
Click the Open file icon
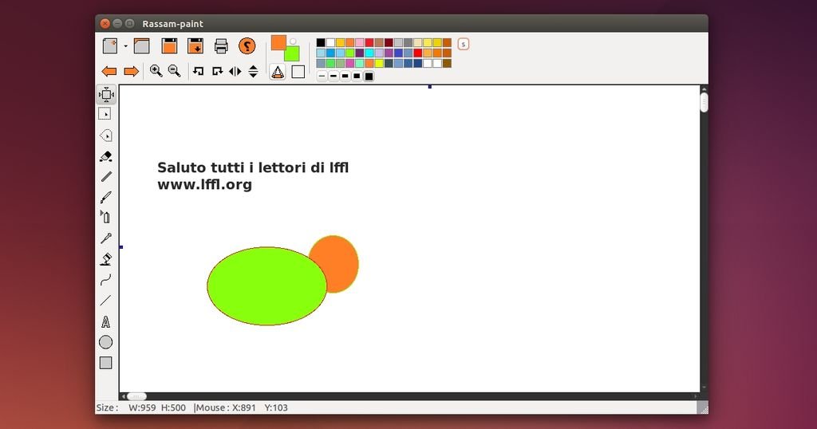[x=142, y=46]
